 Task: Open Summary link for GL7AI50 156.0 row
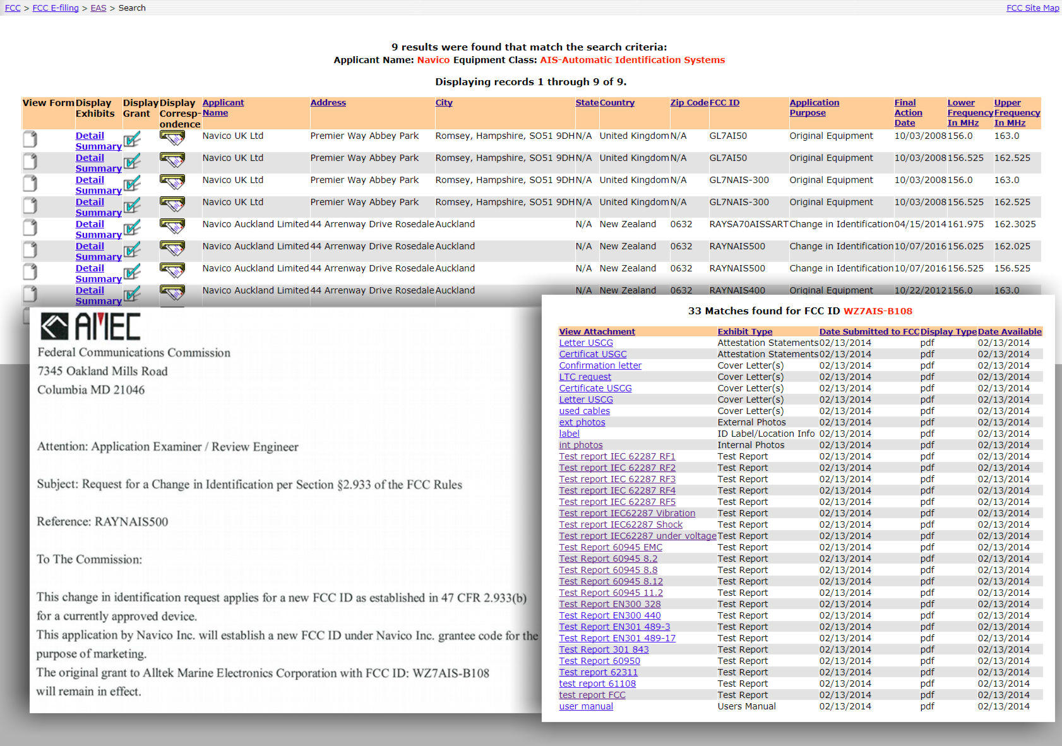point(98,146)
